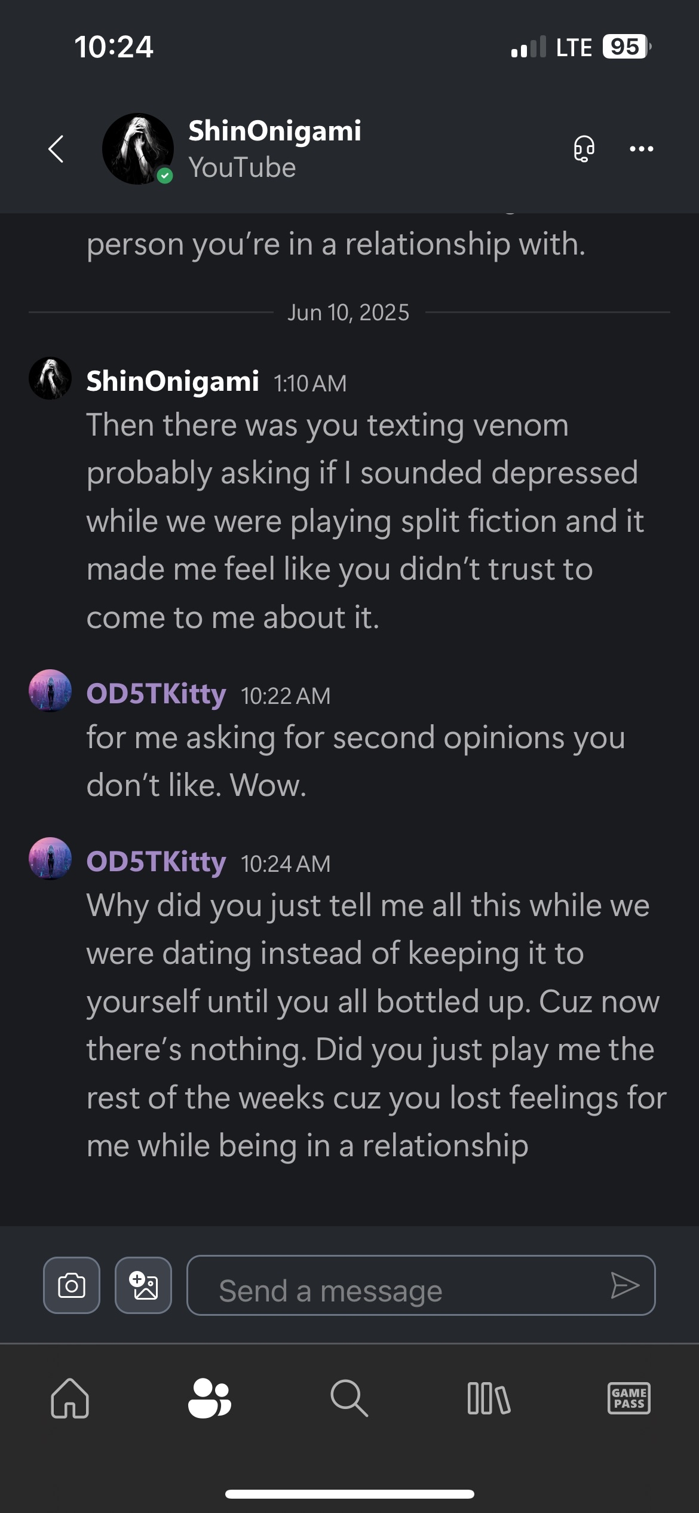
Task: Open the My Library tab
Action: point(489,1398)
